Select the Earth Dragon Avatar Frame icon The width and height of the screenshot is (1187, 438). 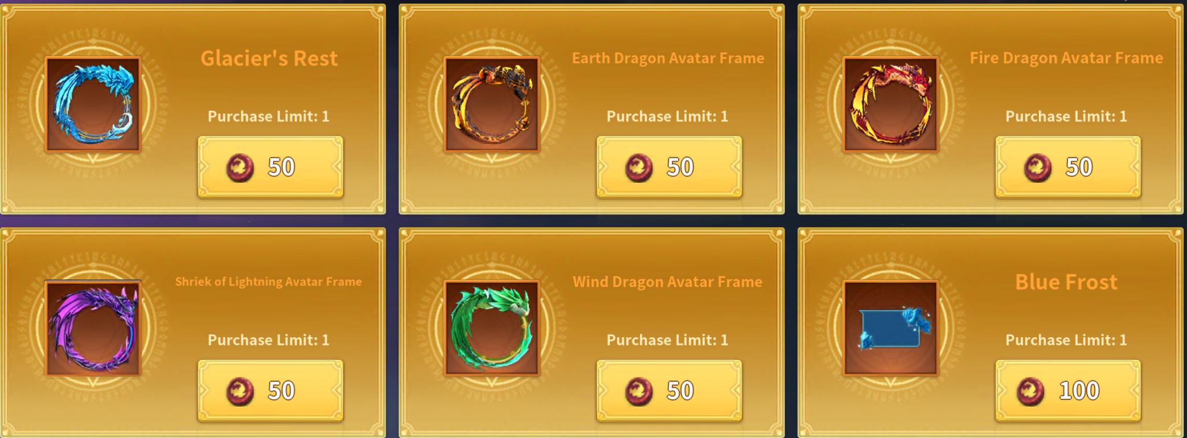click(x=492, y=104)
